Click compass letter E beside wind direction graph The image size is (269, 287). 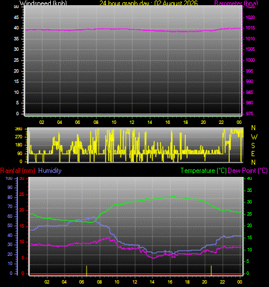tap(253, 154)
